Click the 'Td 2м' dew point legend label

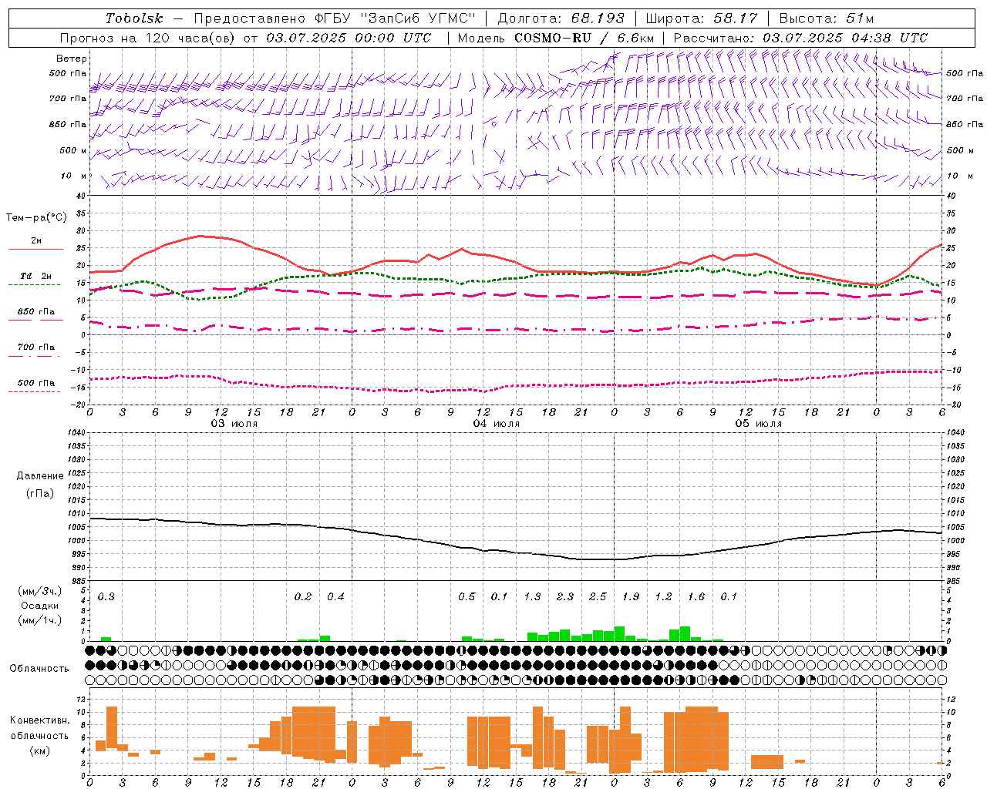point(35,276)
